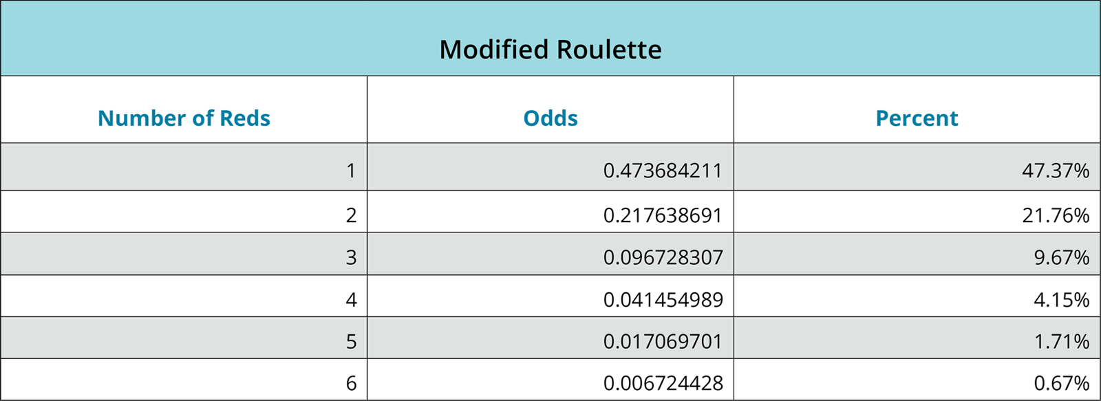Image resolution: width=1101 pixels, height=401 pixels.
Task: Select the odds value 0.006724428
Action: click(663, 383)
